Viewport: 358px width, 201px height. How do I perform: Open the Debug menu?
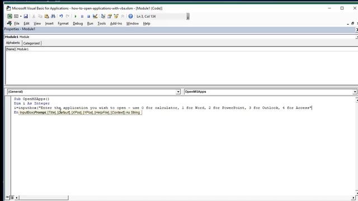click(x=78, y=23)
